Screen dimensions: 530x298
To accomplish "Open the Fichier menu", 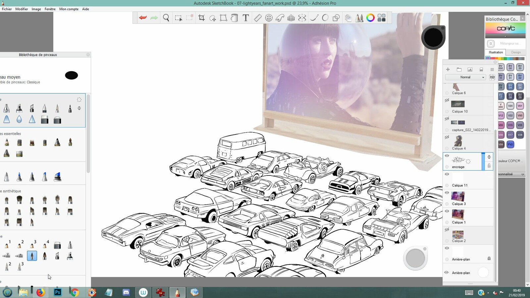I will (x=7, y=9).
